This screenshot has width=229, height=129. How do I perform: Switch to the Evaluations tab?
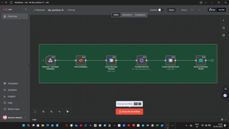[140, 15]
